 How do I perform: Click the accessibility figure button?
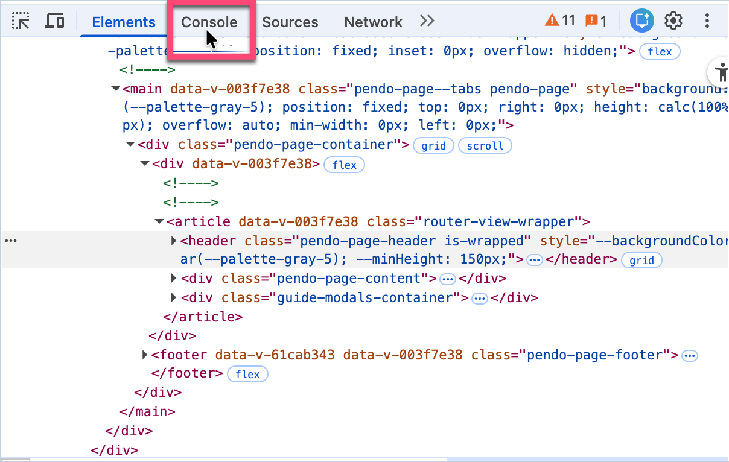(x=721, y=74)
